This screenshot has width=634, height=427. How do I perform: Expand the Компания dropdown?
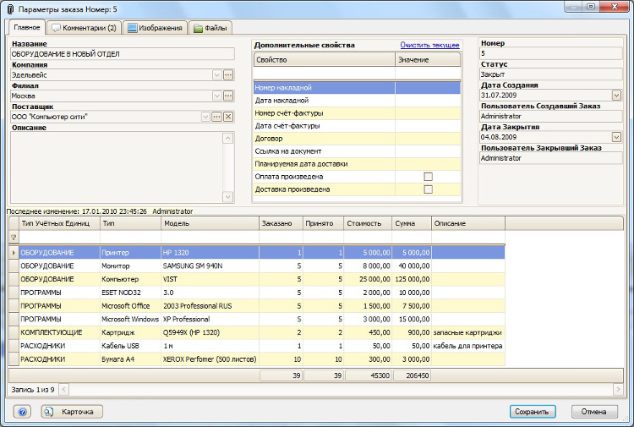(216, 75)
